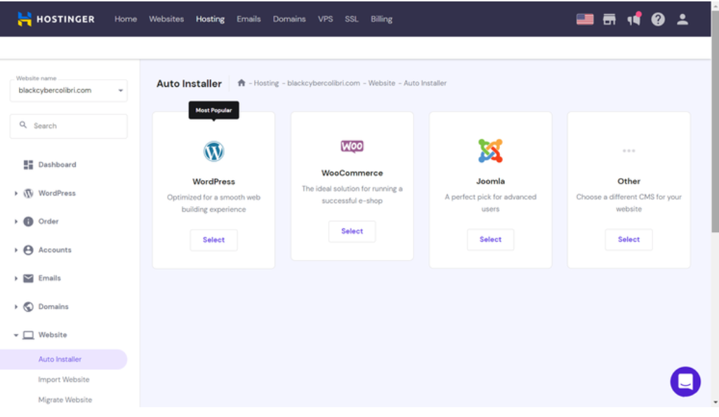Click the Domains globe icon in sidebar

pyautogui.click(x=28, y=307)
